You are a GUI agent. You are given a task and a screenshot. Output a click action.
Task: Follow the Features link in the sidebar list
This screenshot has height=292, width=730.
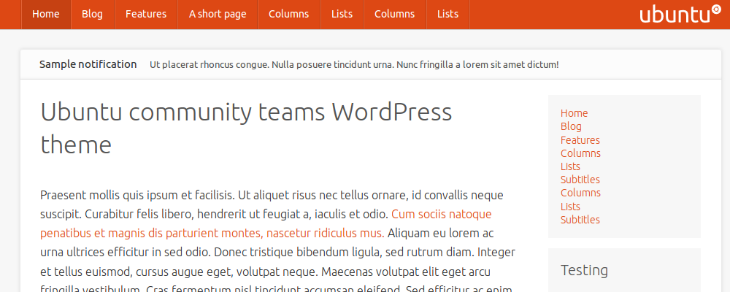pyautogui.click(x=580, y=140)
